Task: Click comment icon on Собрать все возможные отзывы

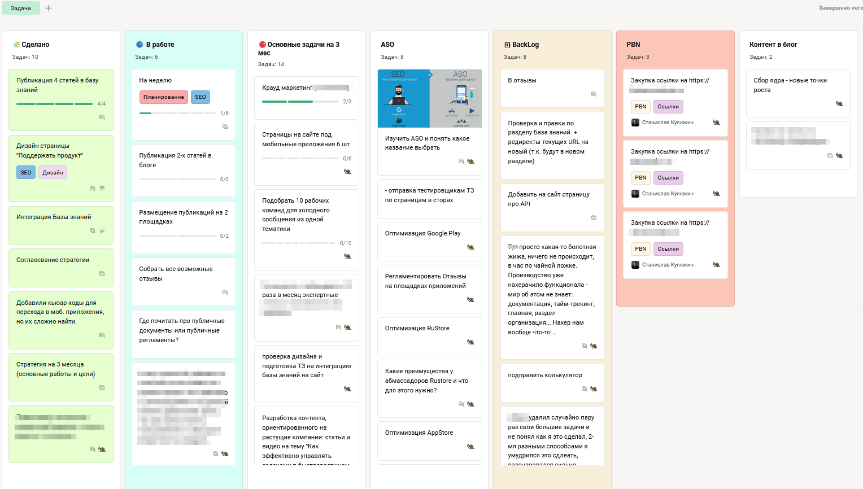Action: point(225,292)
